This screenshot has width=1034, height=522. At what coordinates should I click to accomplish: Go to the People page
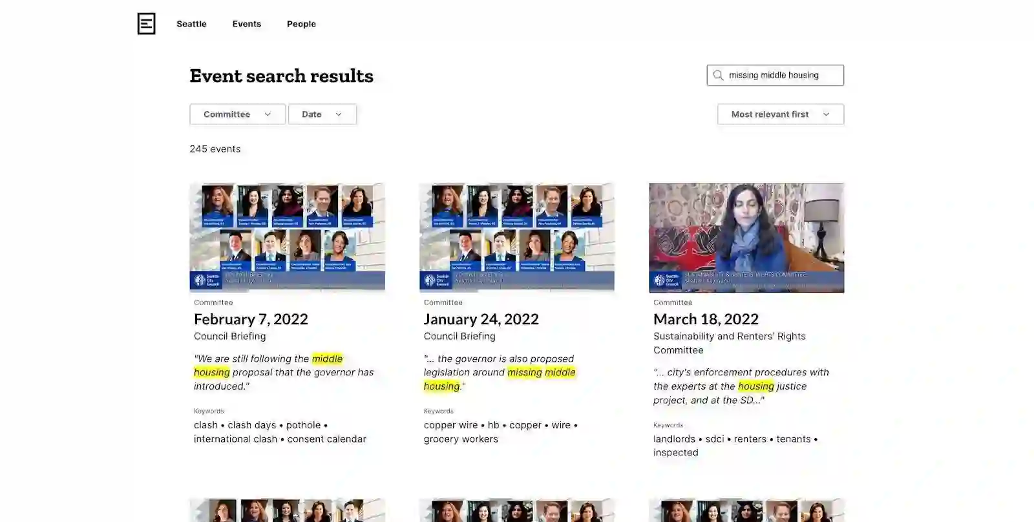point(301,24)
